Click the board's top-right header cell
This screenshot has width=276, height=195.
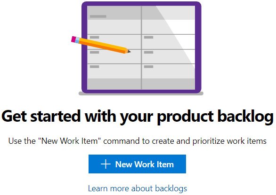(x=168, y=13)
